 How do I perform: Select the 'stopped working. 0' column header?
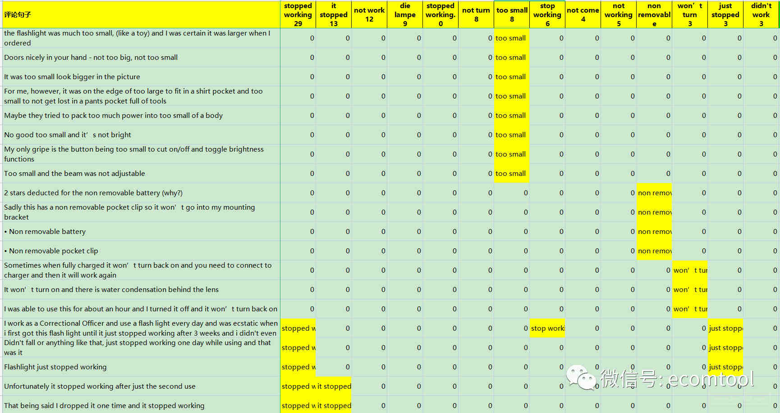pyautogui.click(x=440, y=14)
